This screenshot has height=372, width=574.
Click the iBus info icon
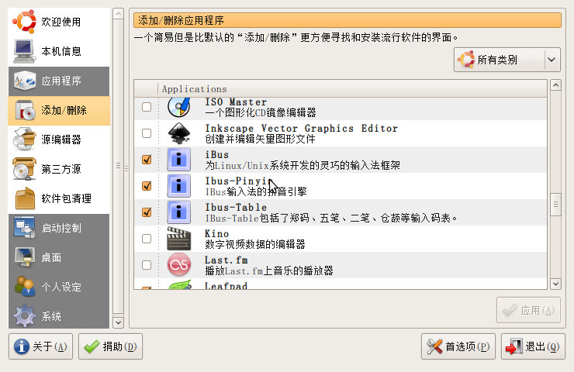point(179,160)
